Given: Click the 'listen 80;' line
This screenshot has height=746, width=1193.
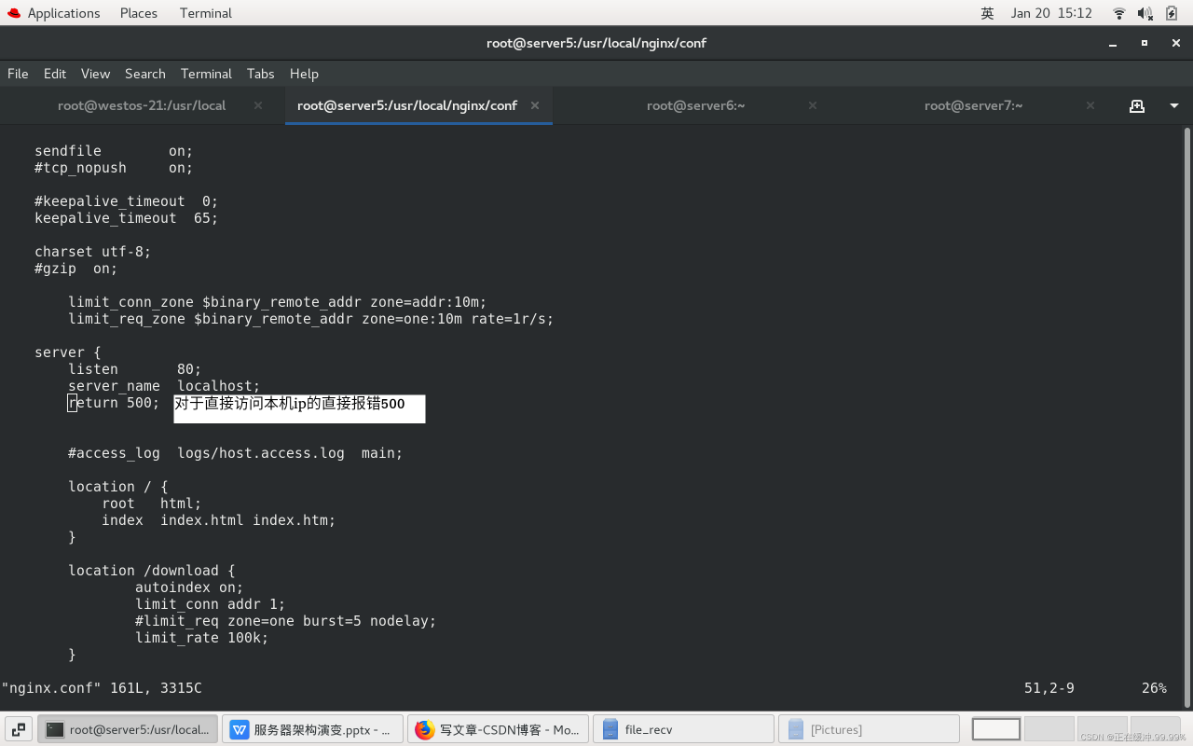Looking at the screenshot, I should tap(135, 369).
